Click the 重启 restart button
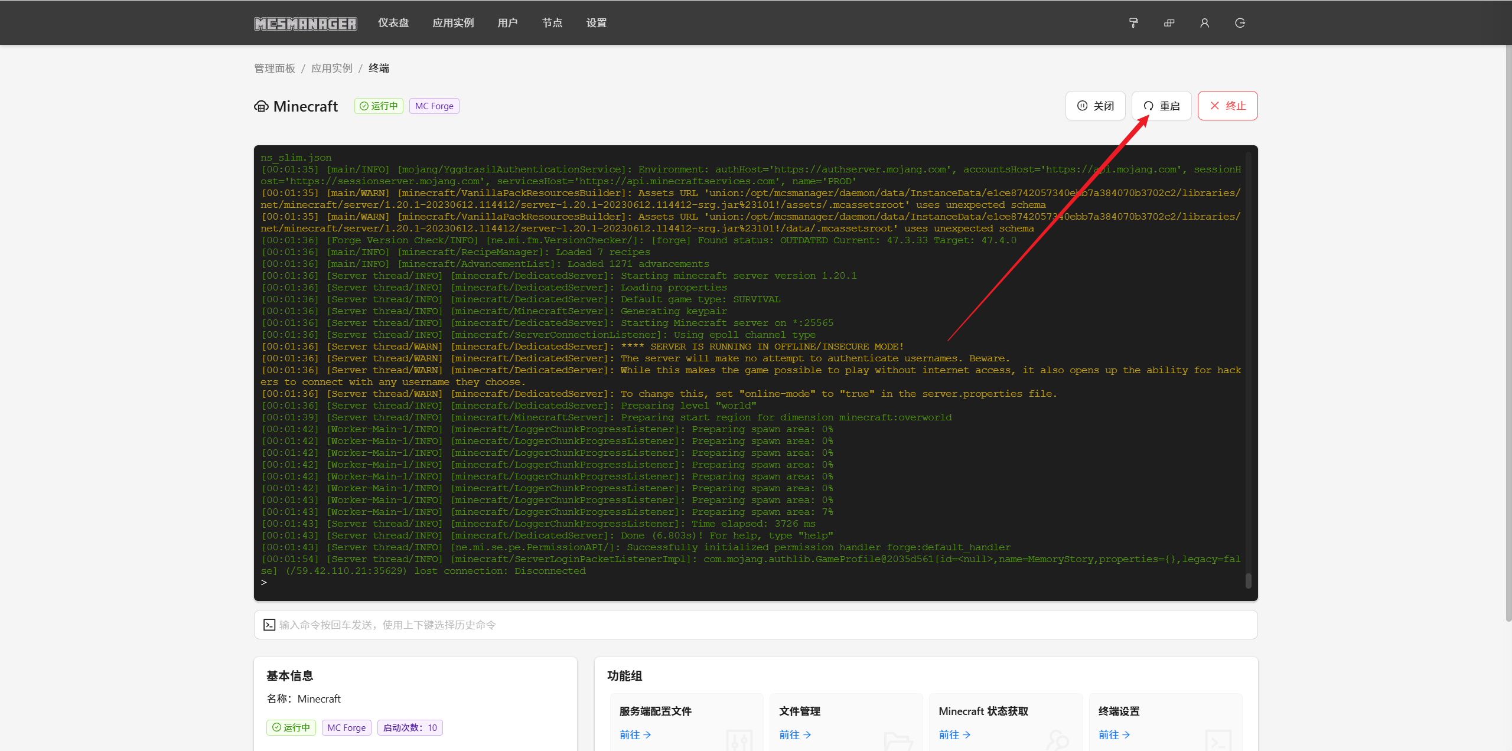This screenshot has width=1512, height=751. 1161,106
